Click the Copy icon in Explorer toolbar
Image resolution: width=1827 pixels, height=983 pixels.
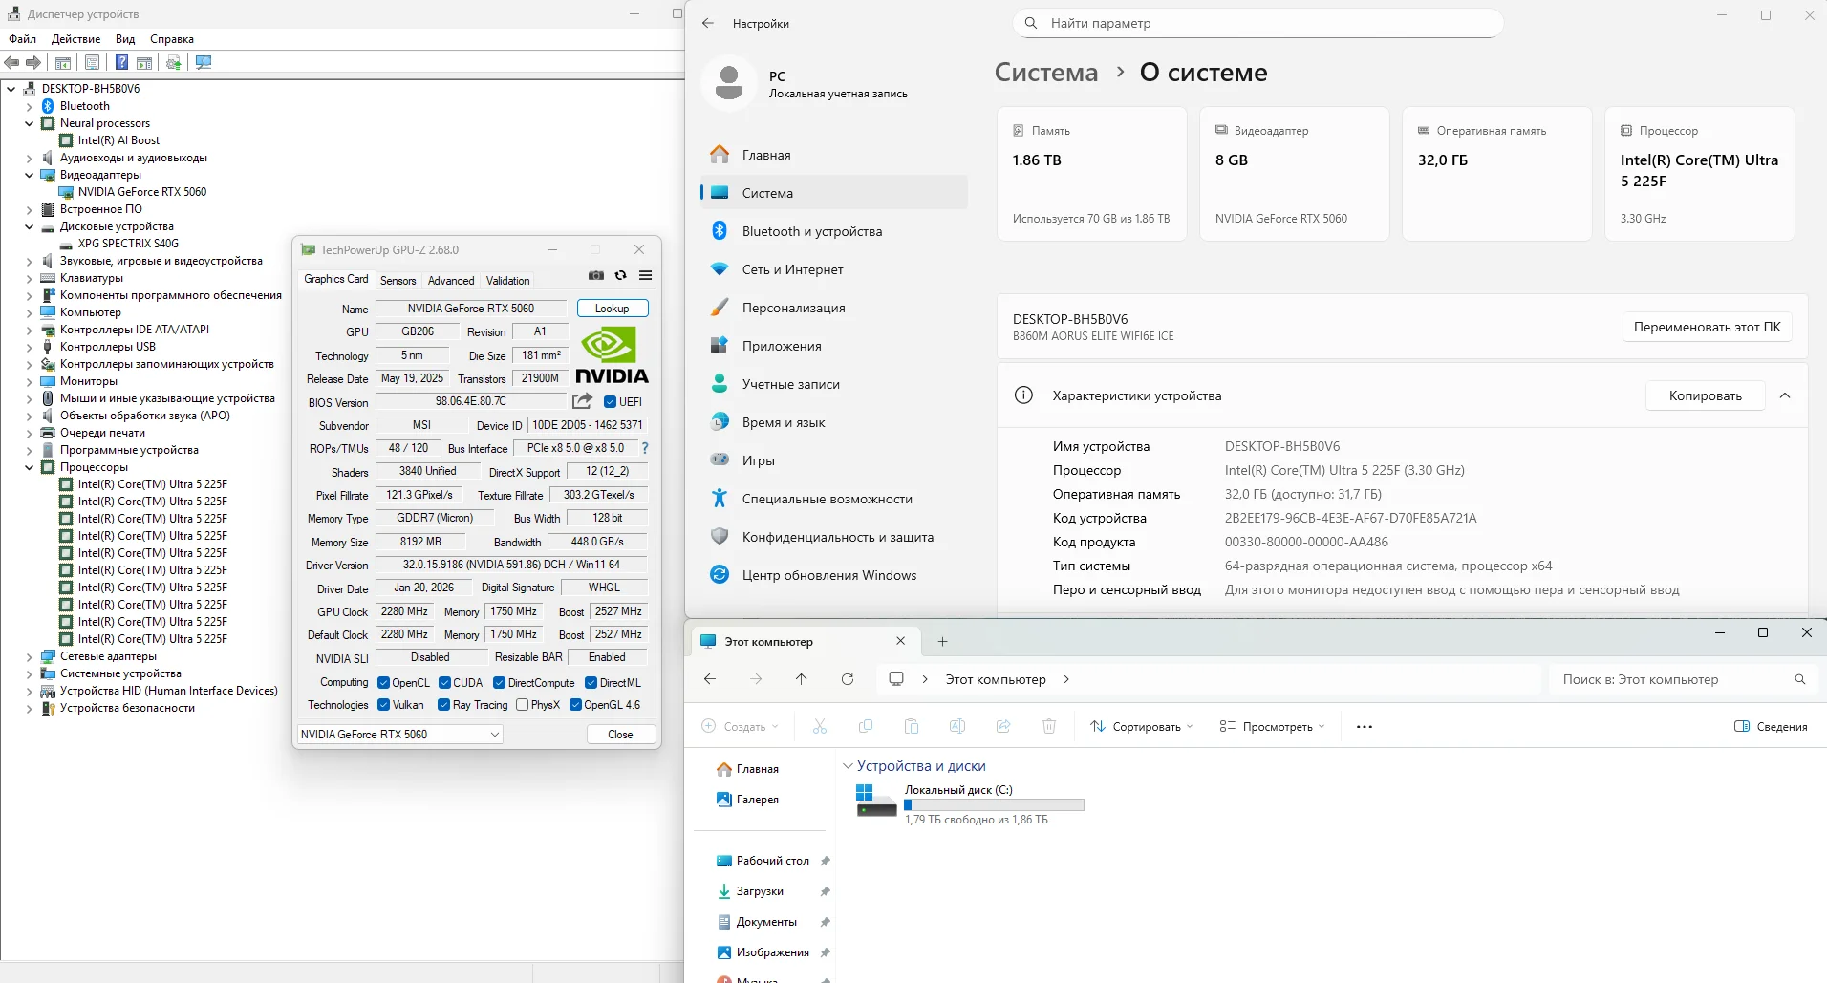tap(866, 727)
